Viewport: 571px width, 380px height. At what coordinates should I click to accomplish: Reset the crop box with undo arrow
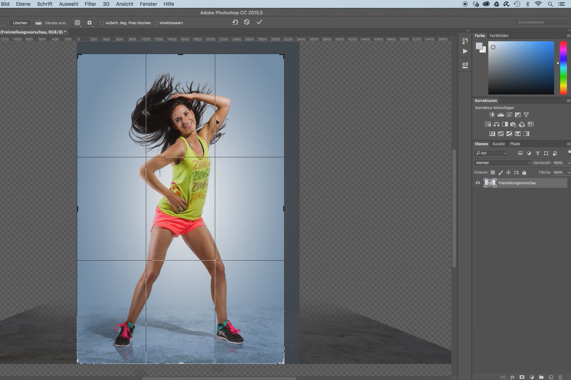coord(235,22)
